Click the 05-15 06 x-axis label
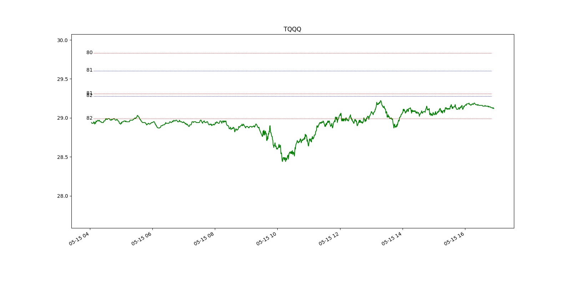Screen dimensions: 571x285 click(142, 238)
